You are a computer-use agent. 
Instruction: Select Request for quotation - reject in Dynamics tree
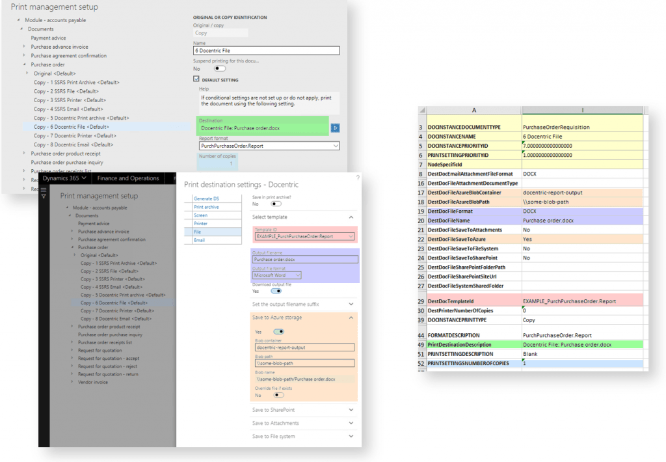[107, 366]
